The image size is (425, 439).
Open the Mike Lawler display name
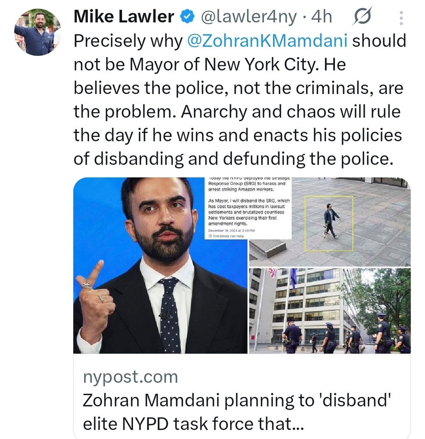tap(124, 17)
